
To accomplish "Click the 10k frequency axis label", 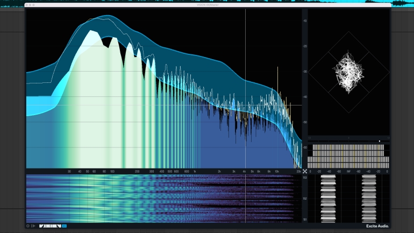I will pyautogui.click(x=277, y=171).
